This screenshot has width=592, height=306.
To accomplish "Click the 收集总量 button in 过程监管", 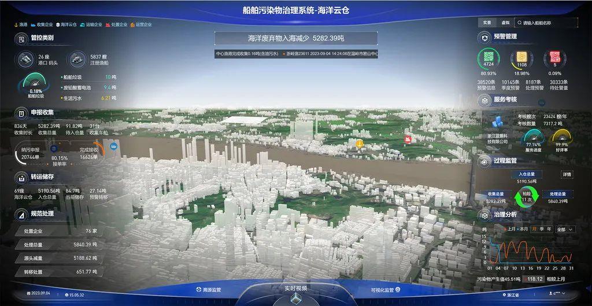I will tap(495, 194).
